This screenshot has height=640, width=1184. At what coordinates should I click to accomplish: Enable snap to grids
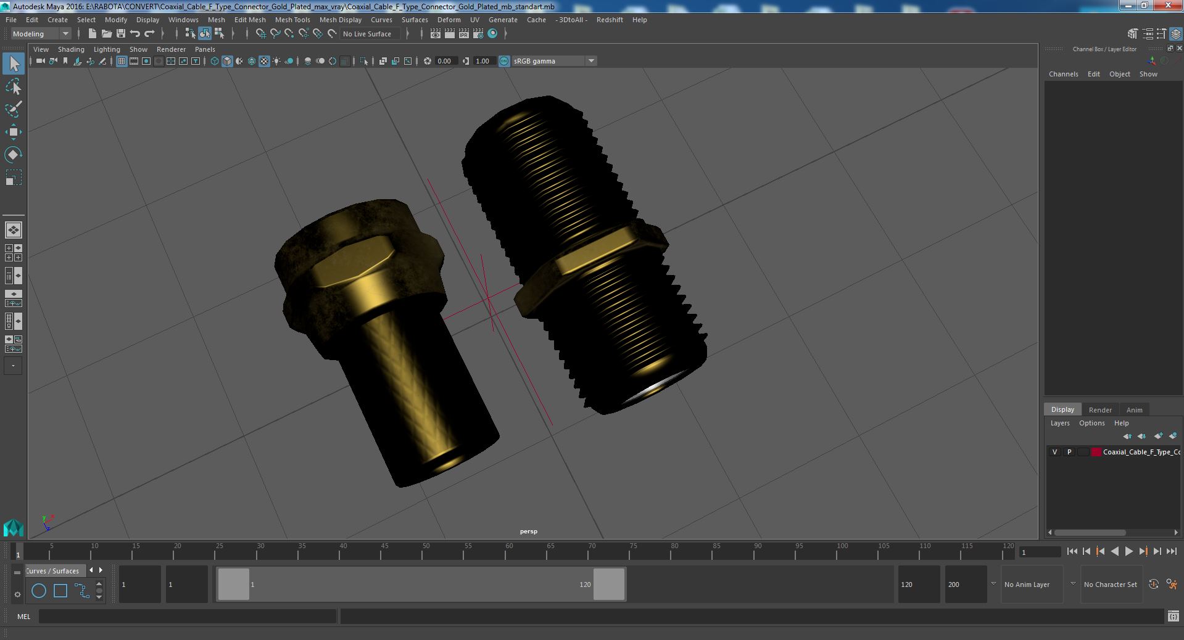coord(260,34)
